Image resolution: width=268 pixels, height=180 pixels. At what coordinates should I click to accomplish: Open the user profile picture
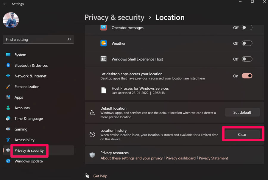click(11, 20)
